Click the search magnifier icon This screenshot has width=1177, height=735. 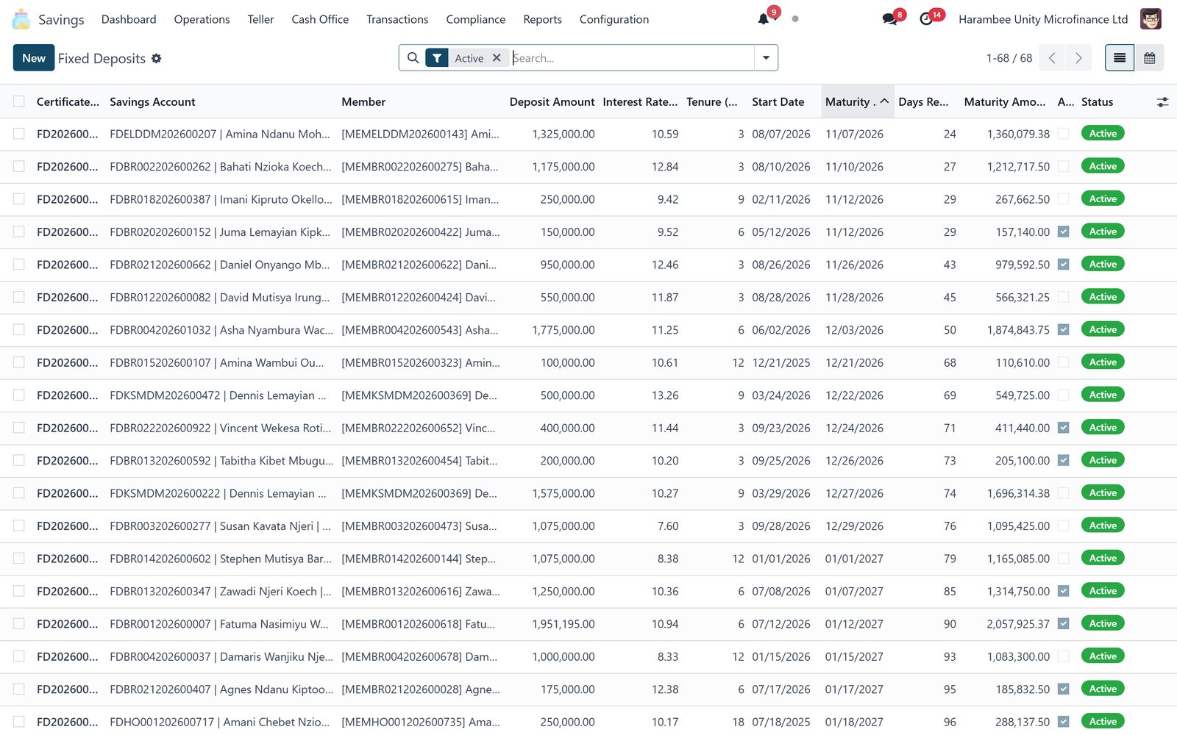[413, 58]
